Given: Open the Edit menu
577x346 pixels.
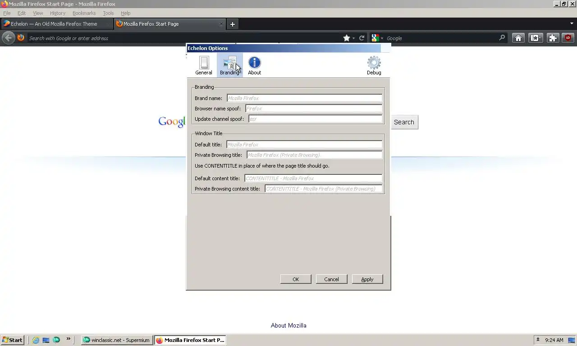Looking at the screenshot, I should click(x=22, y=13).
